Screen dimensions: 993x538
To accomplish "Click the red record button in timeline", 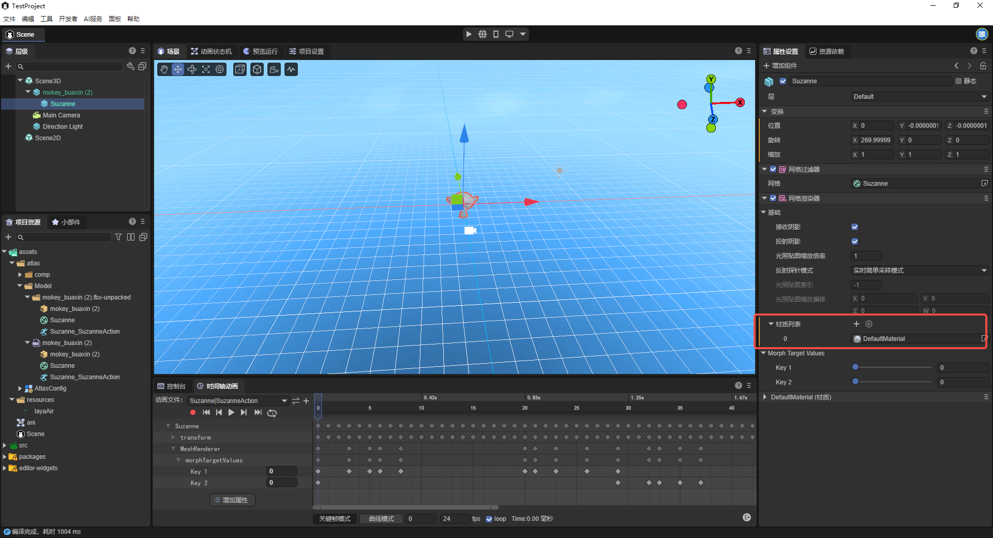I will tap(193, 412).
